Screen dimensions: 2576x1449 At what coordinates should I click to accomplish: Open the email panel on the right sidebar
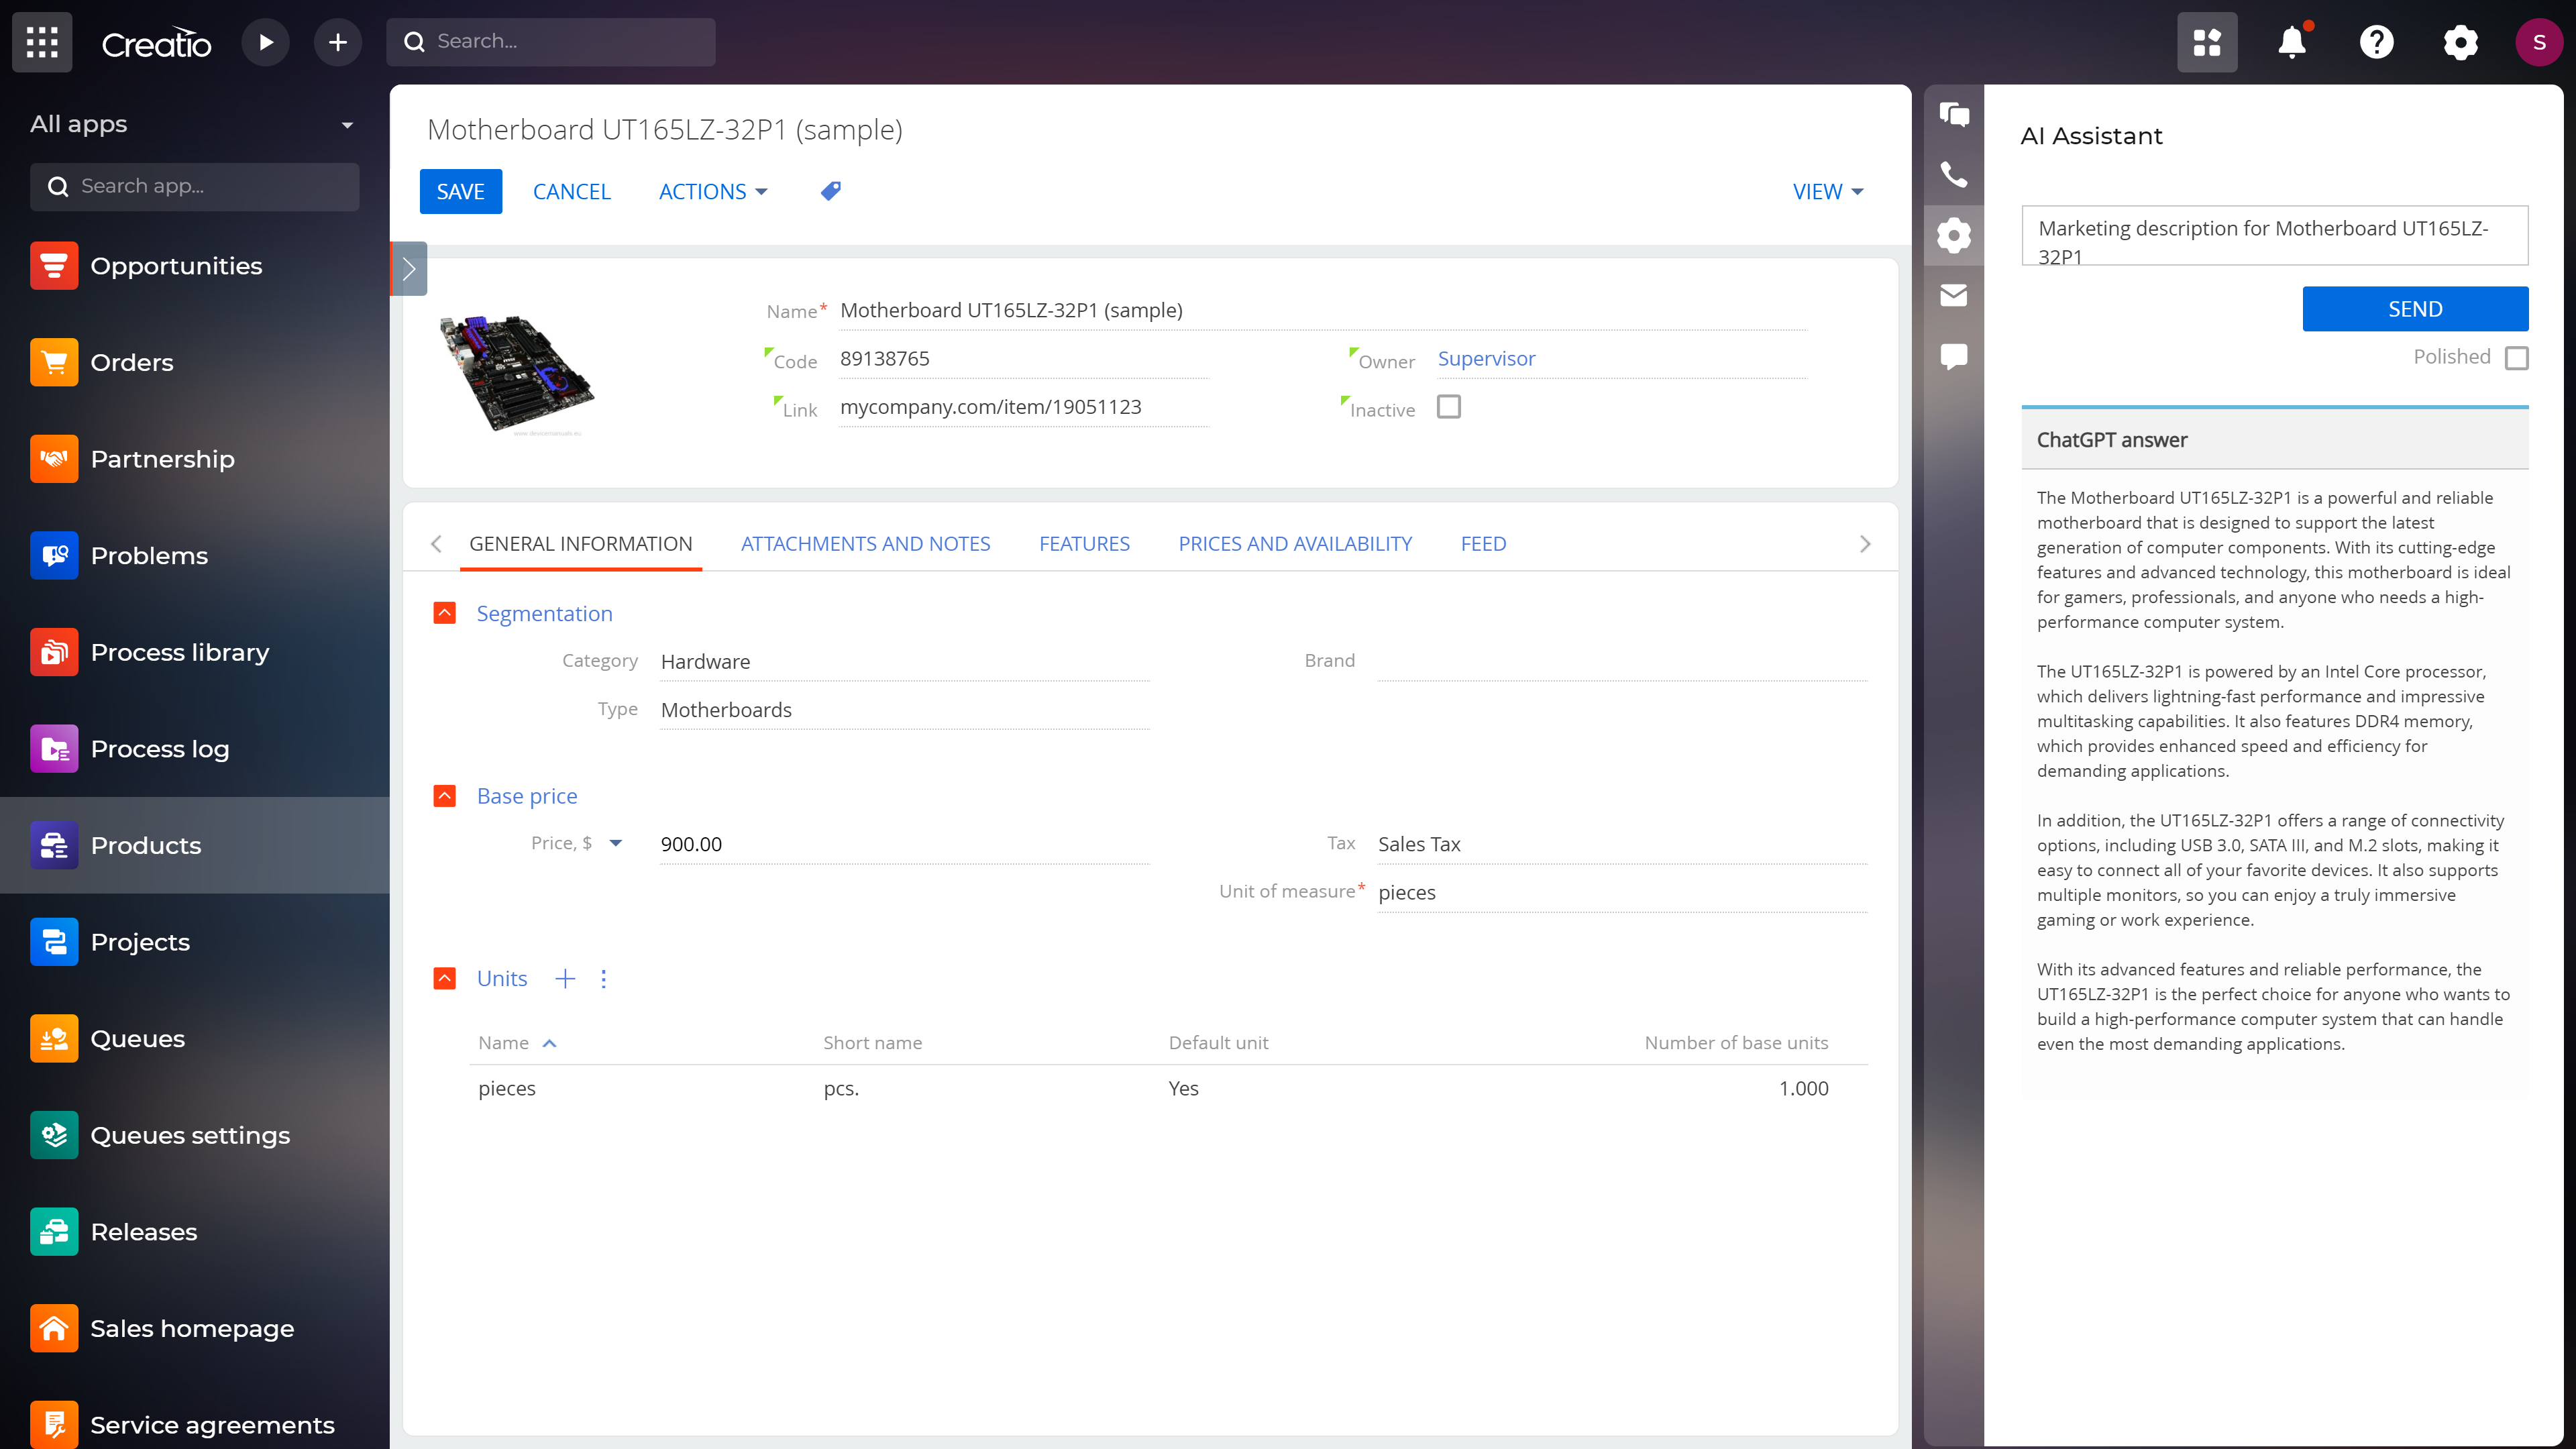click(1954, 295)
